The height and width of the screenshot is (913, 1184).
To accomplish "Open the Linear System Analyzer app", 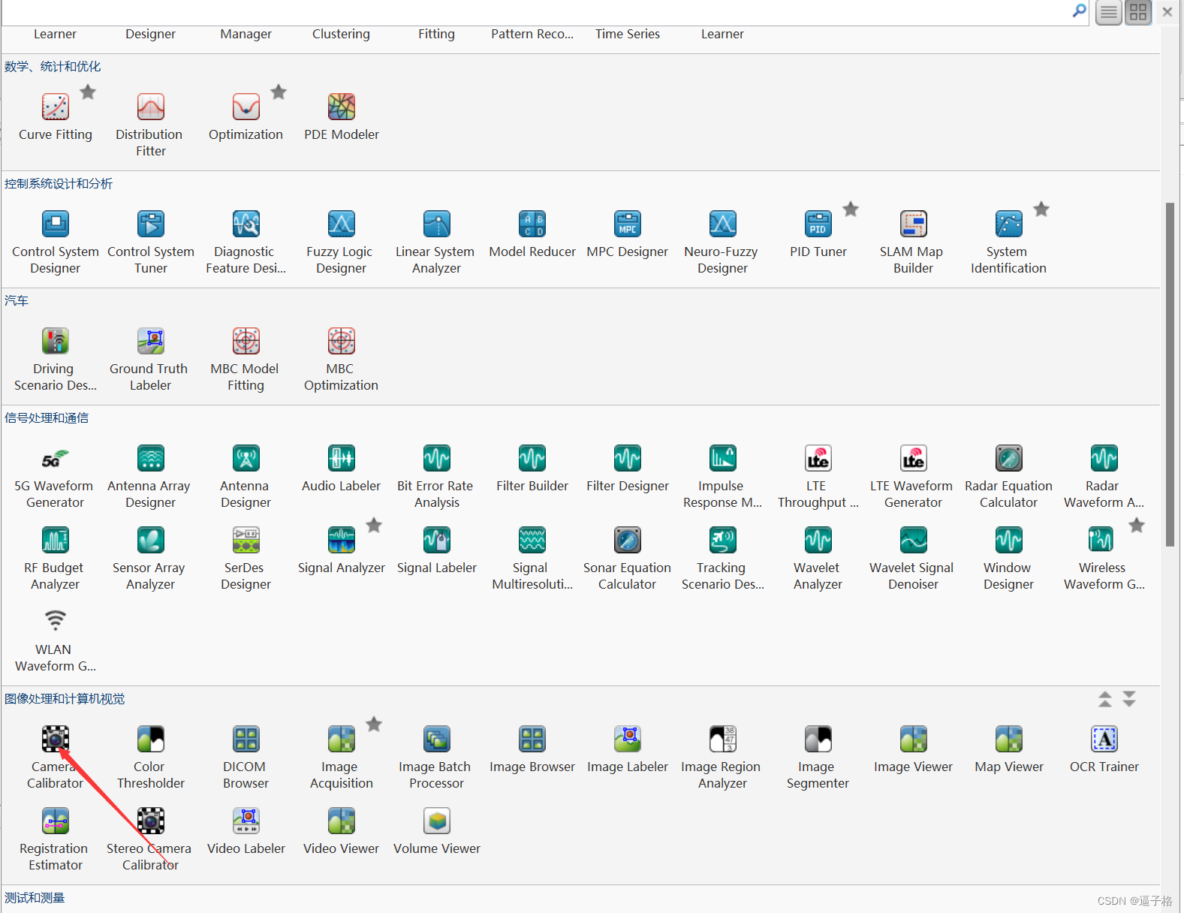I will click(x=437, y=224).
